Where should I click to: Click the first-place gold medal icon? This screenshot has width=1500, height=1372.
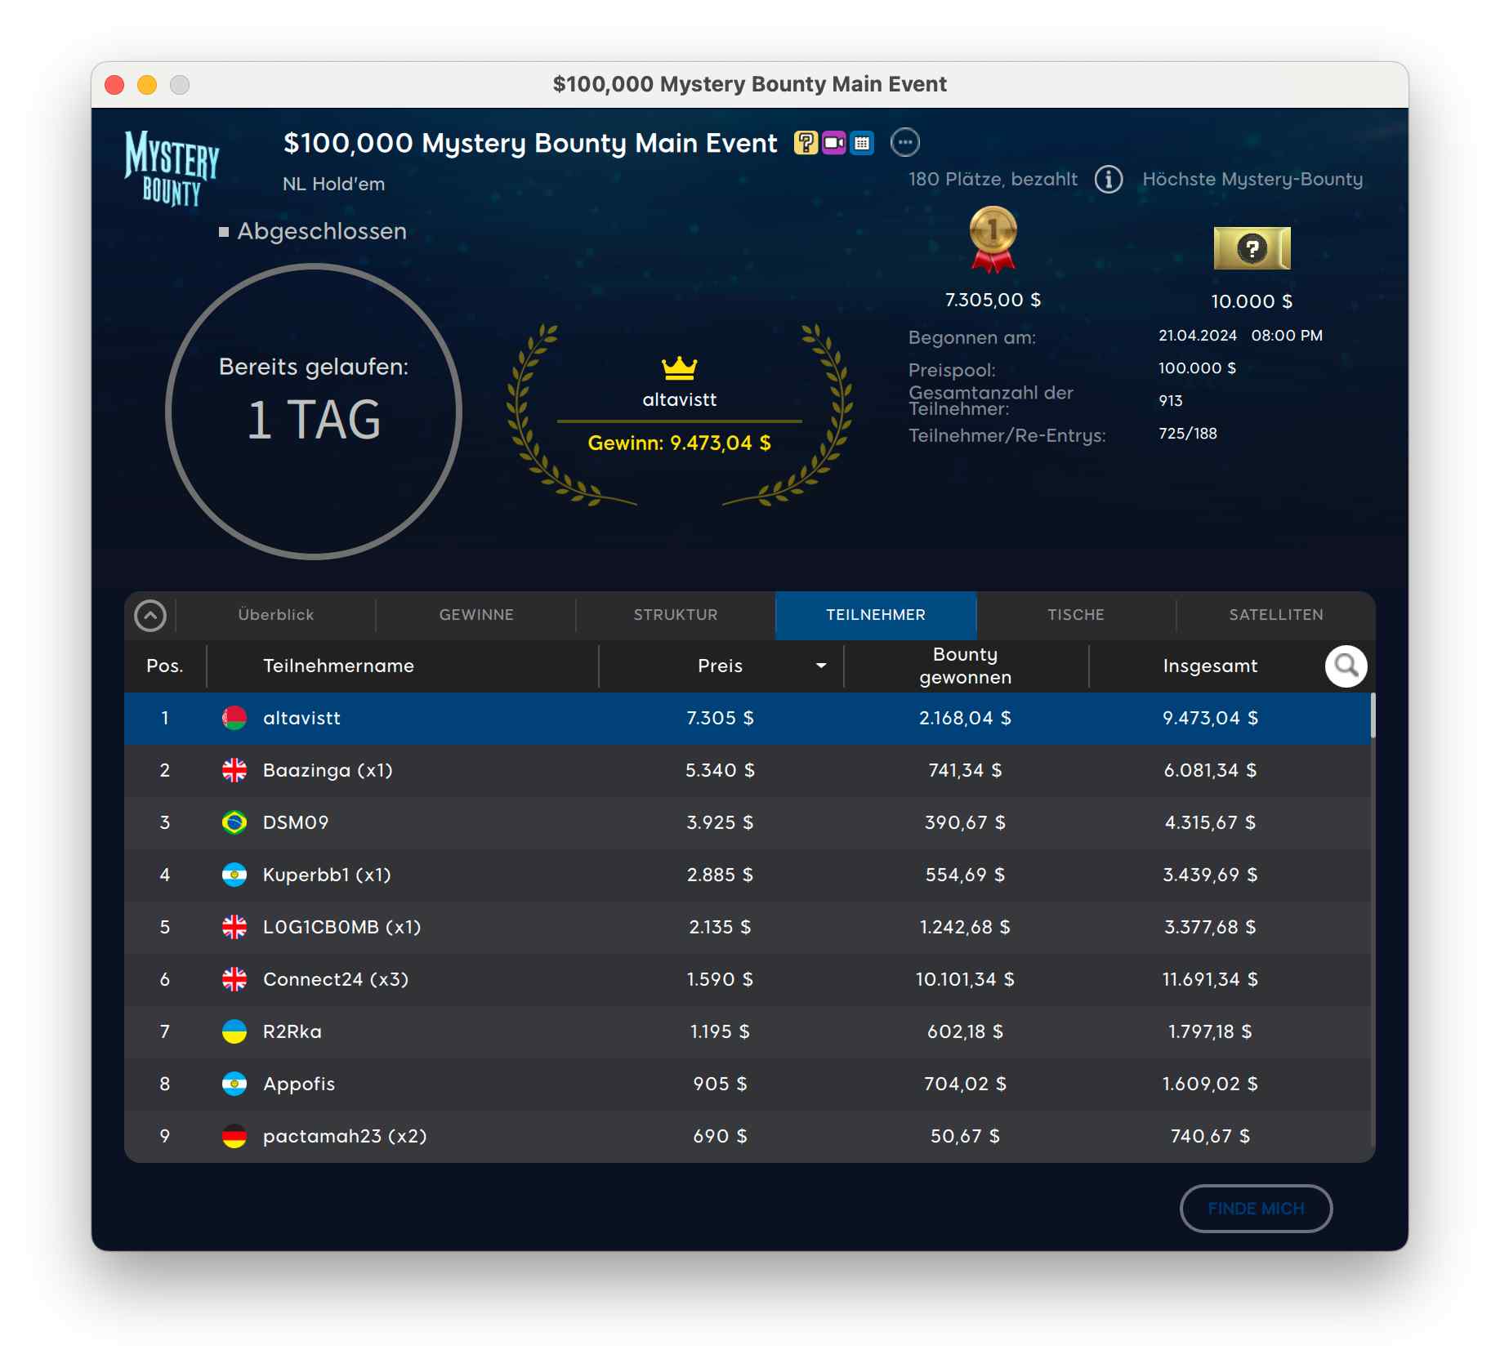[993, 238]
